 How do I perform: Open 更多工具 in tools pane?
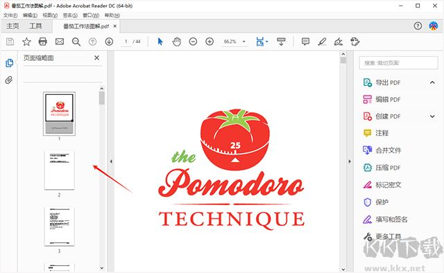[x=388, y=236]
